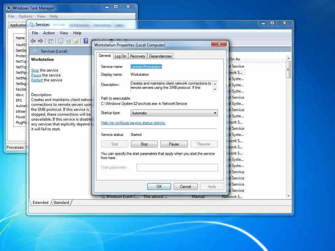Open the Recovery tab
This screenshot has width=335, height=251.
click(138, 56)
